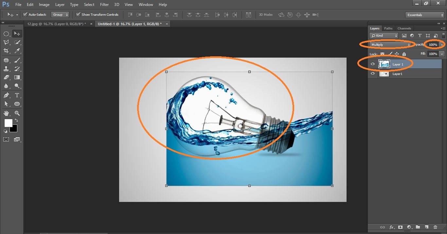Select the Gradient tool
This screenshot has height=234, width=447.
pos(17,77)
